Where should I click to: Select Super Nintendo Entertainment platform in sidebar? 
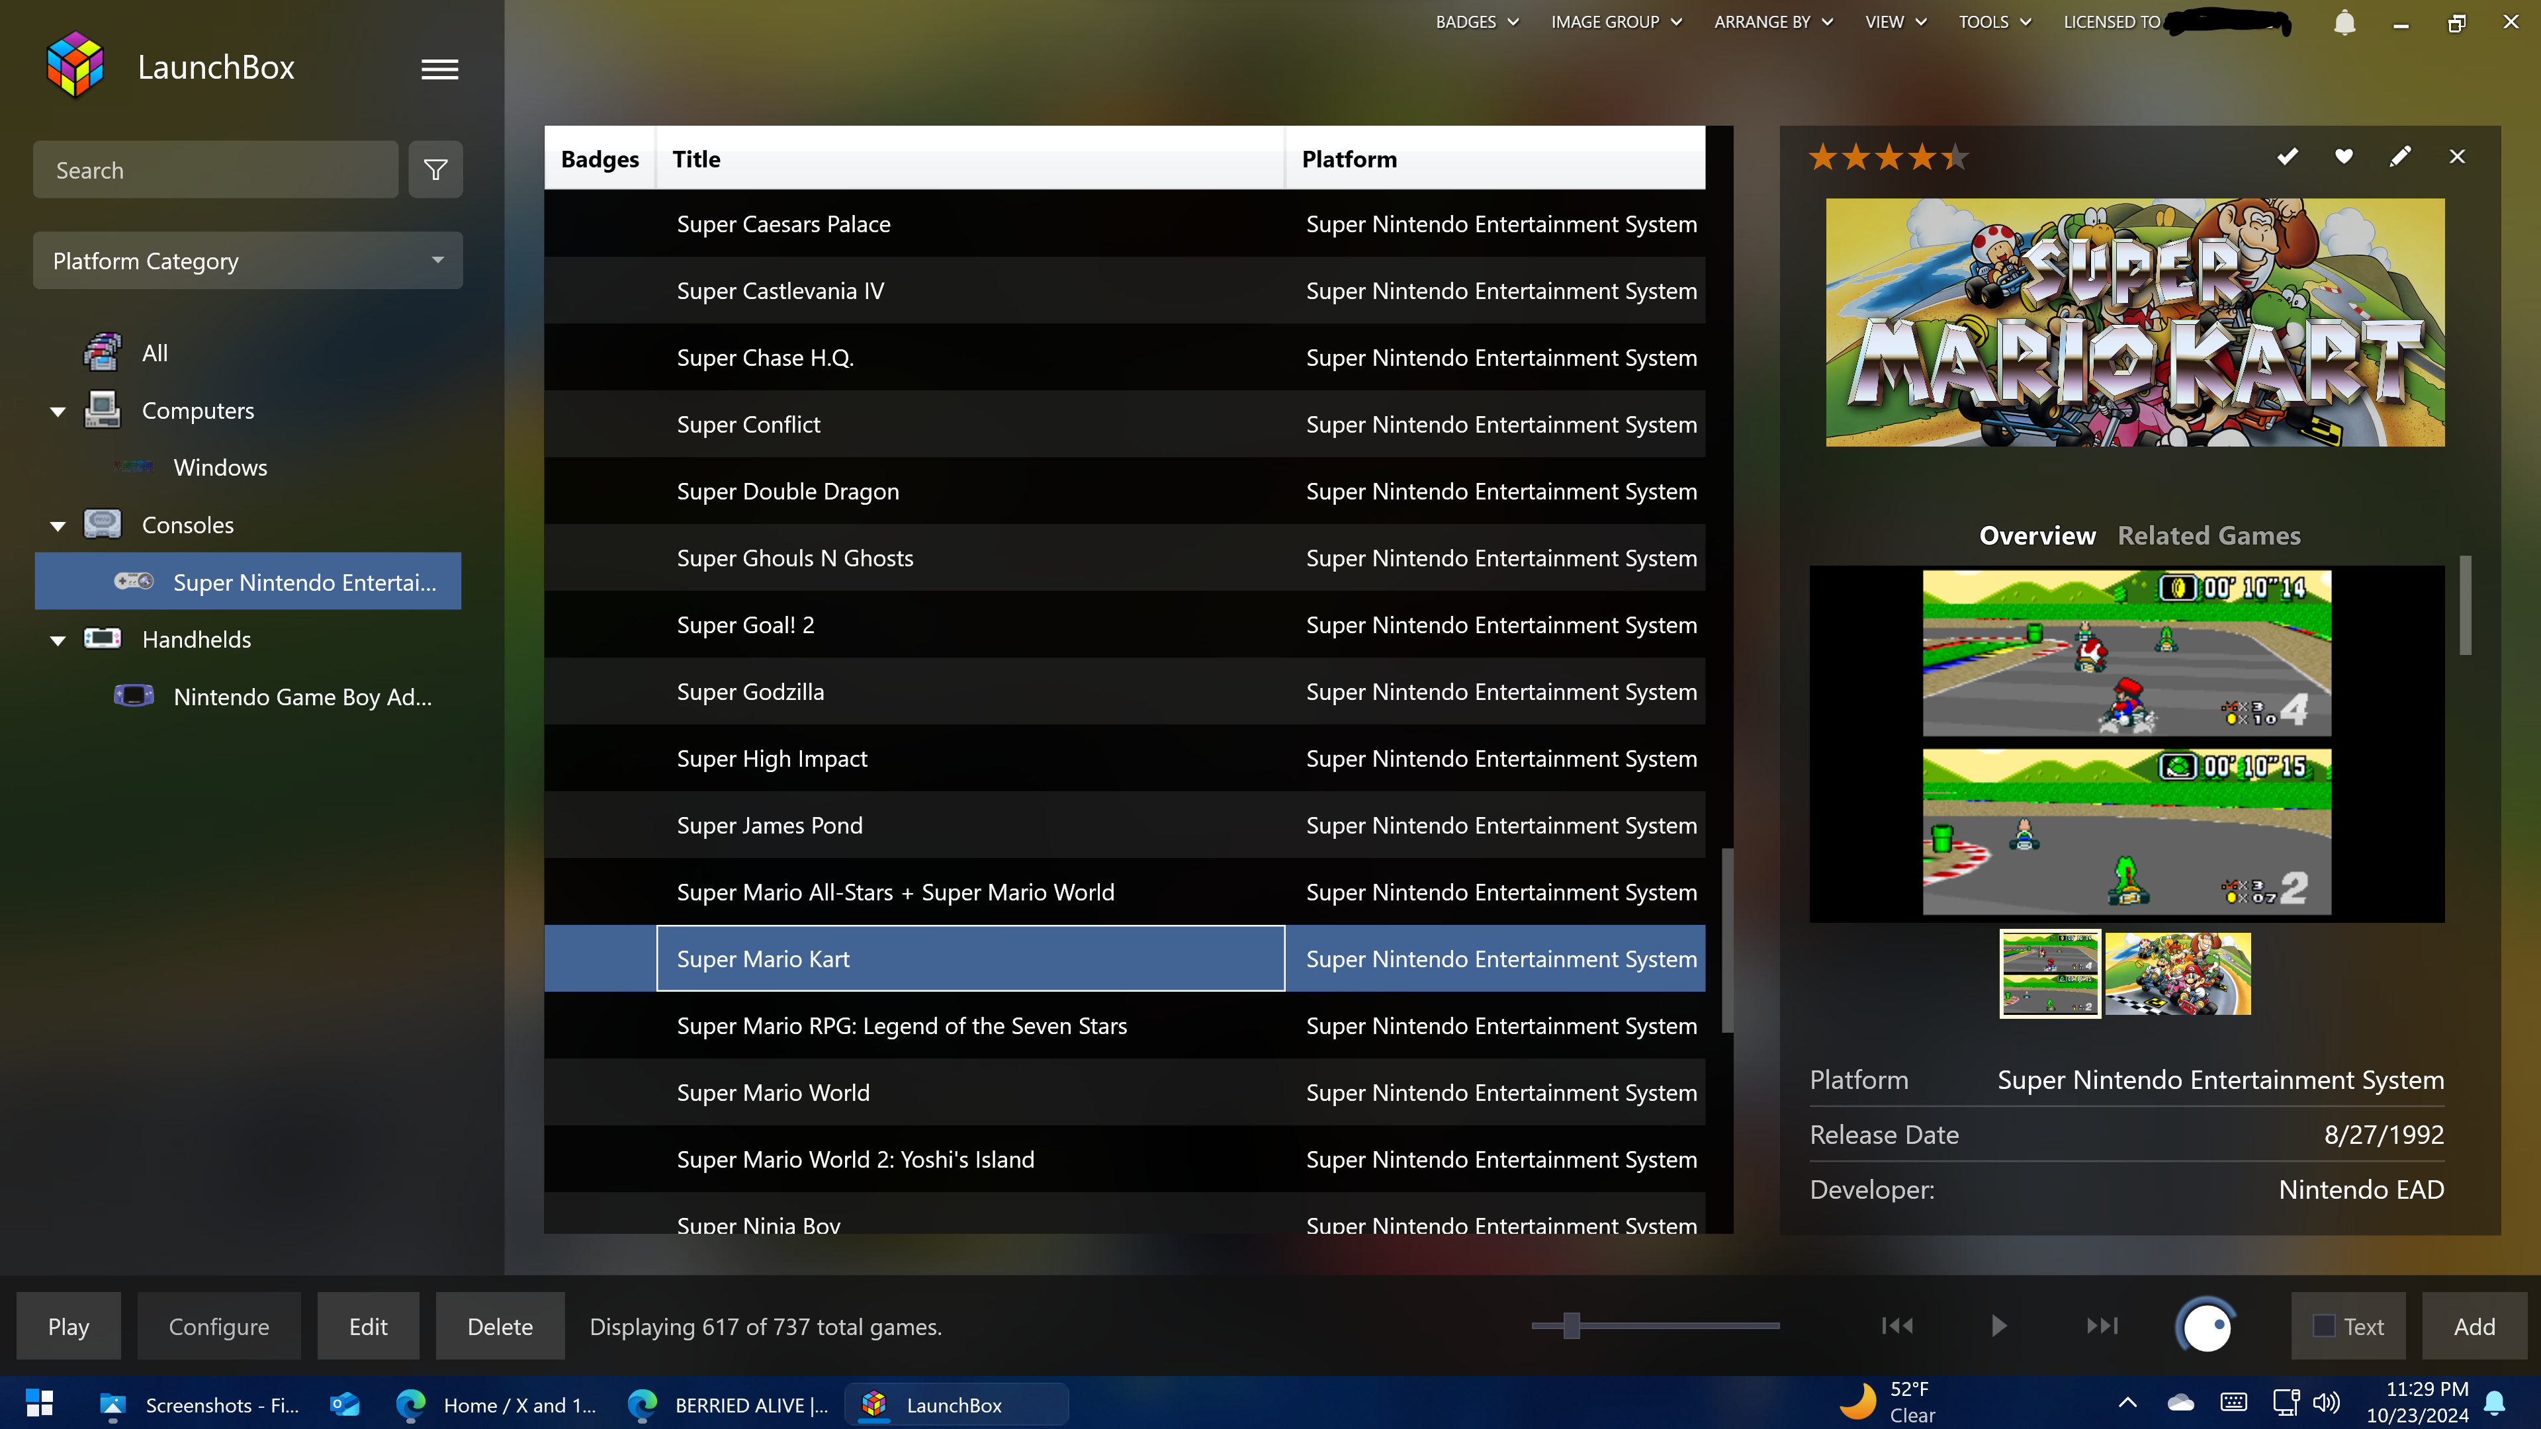point(247,581)
